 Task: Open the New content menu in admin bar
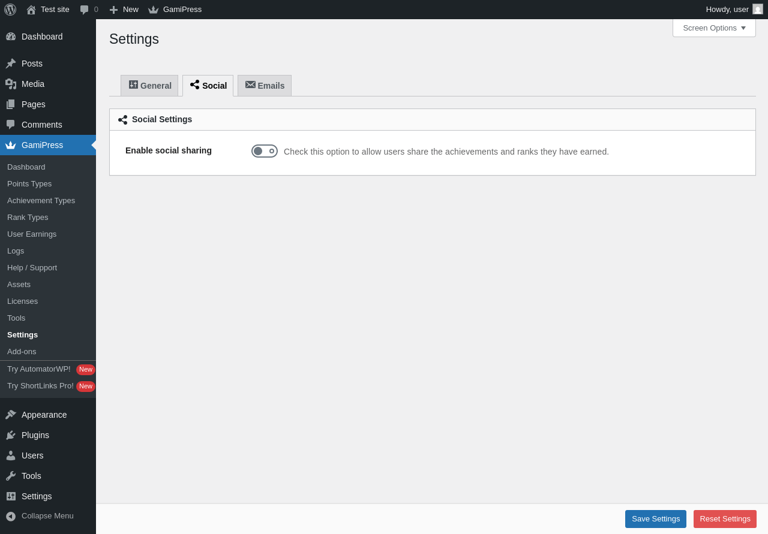point(124,10)
